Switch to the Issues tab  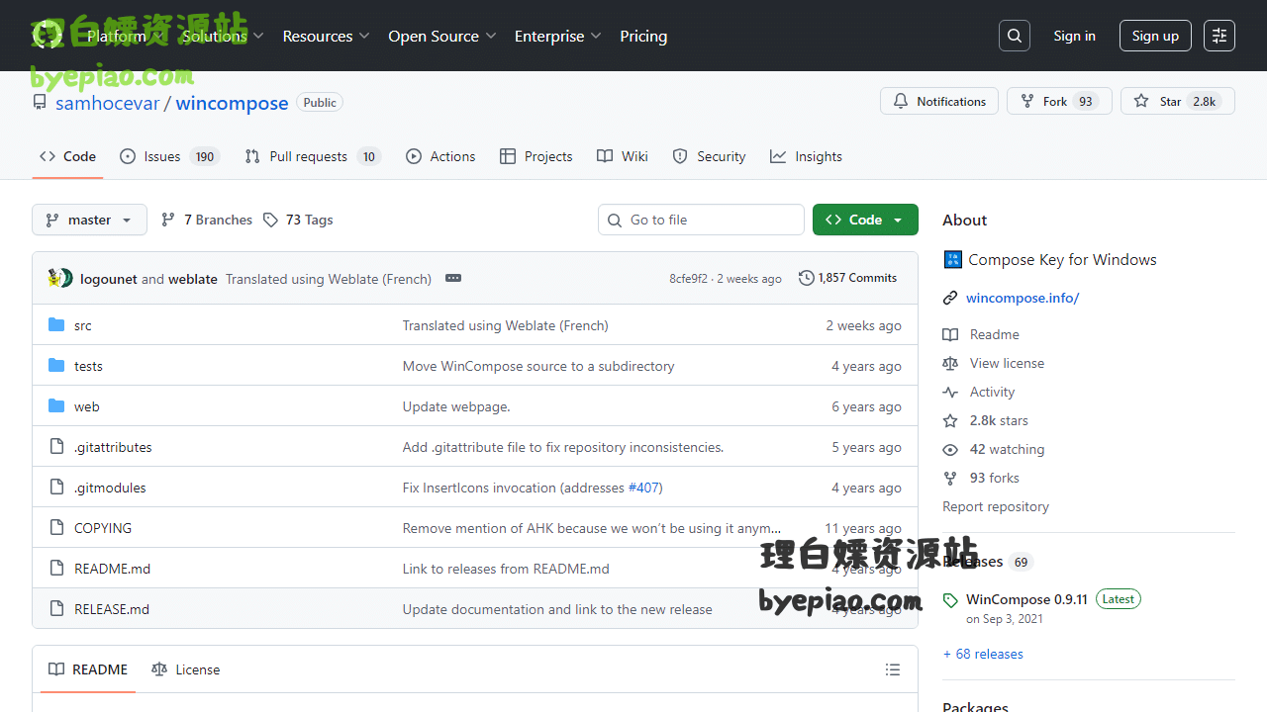162,156
